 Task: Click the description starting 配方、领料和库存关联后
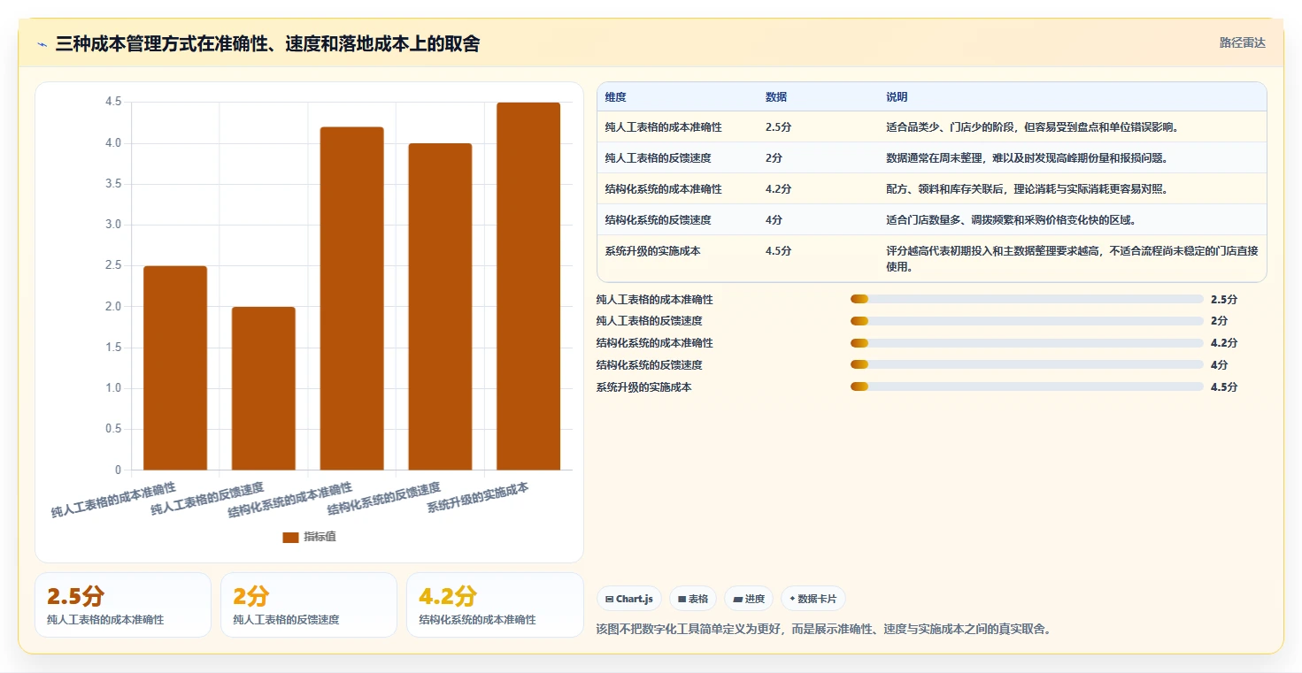point(1027,189)
